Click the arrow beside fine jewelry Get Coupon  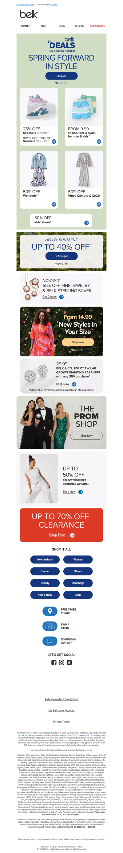click(x=61, y=297)
